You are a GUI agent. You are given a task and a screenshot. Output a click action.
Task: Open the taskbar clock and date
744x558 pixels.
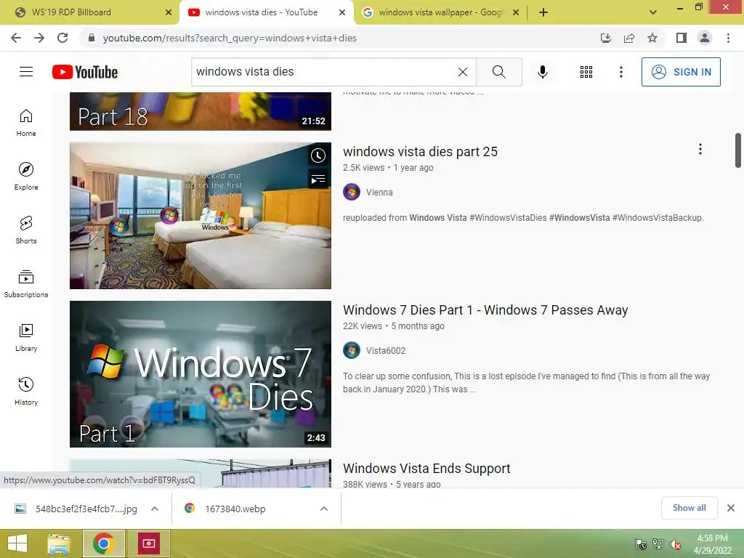pos(712,544)
